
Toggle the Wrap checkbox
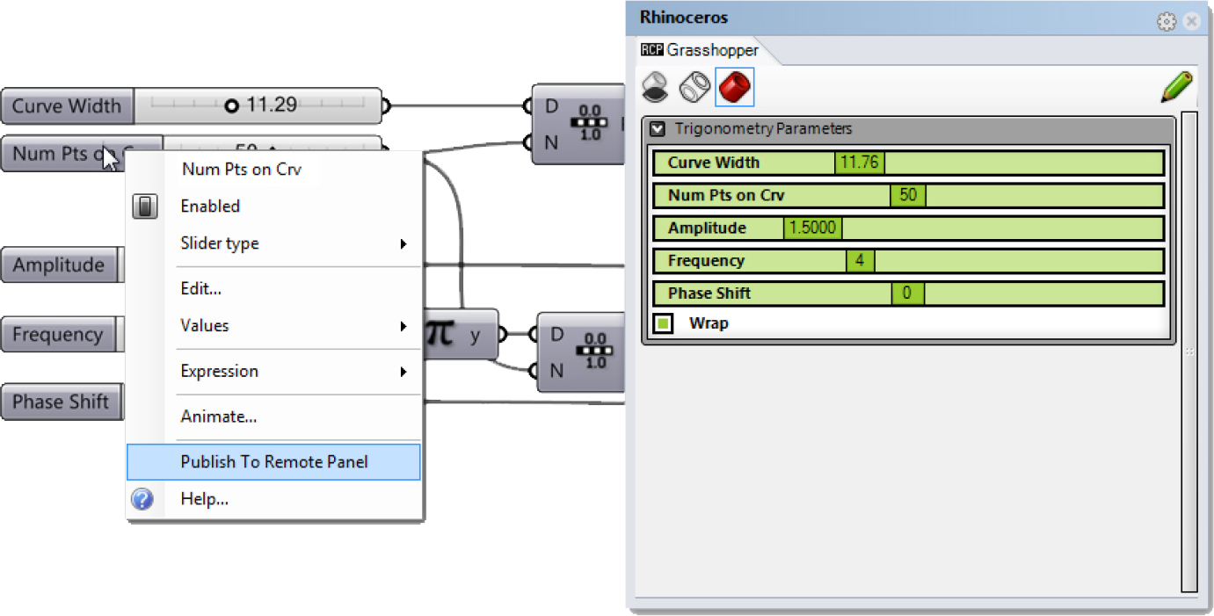[x=664, y=323]
